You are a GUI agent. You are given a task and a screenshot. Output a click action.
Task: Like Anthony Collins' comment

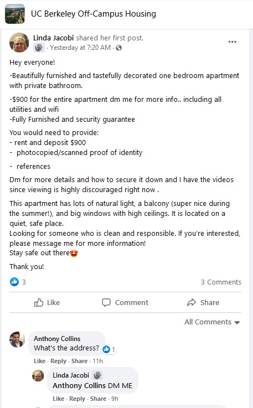point(39,361)
